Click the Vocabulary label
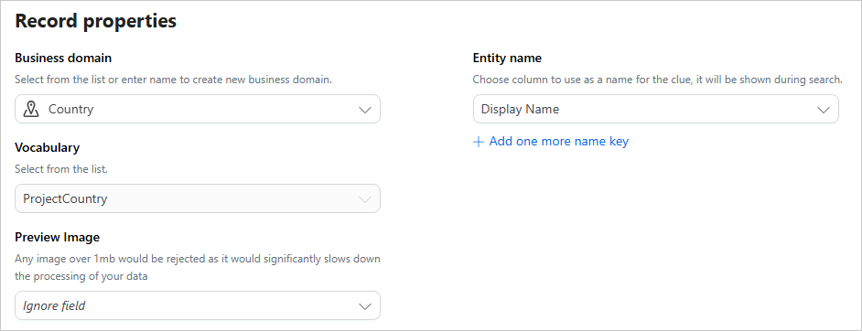 point(48,147)
